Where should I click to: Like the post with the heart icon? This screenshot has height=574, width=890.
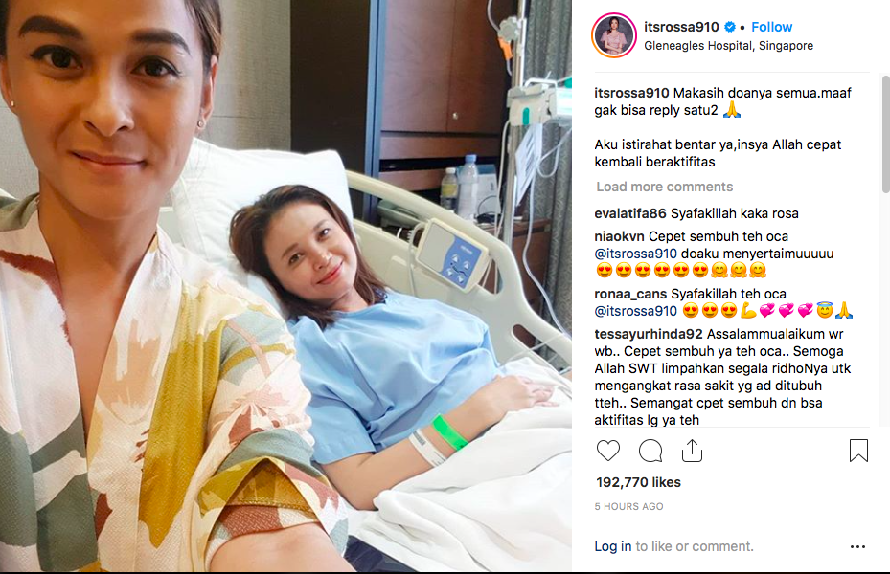click(608, 451)
